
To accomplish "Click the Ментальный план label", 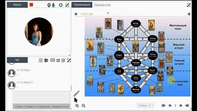I will pyautogui.click(x=178, y=27).
